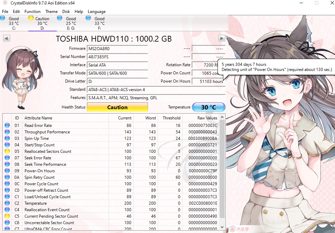
Task: Click the Raw Values column header
Action: click(x=201, y=118)
